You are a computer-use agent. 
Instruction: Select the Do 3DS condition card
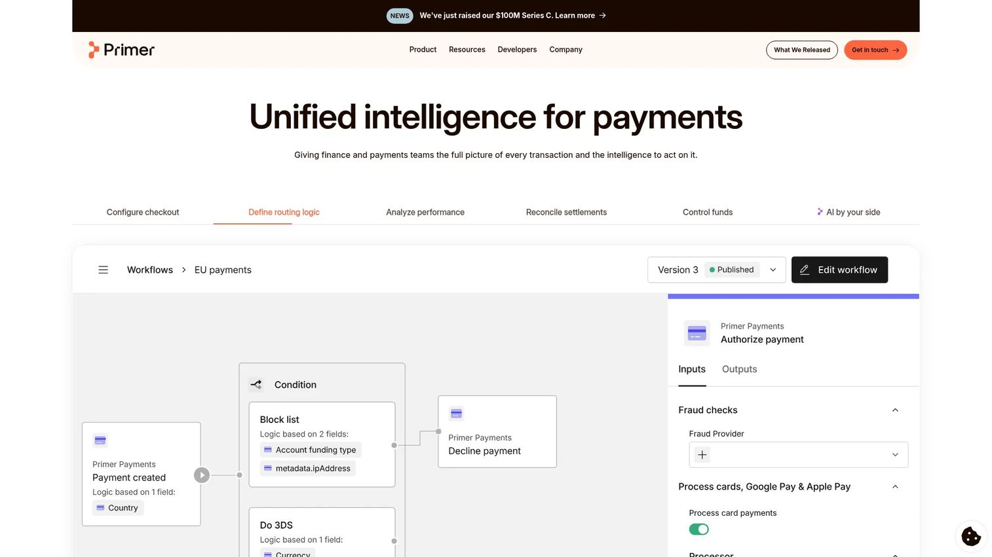pyautogui.click(x=322, y=532)
